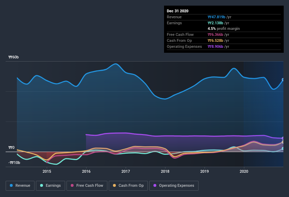
Task: Click the ₩6.366b free cash flow value
Action: (x=215, y=34)
